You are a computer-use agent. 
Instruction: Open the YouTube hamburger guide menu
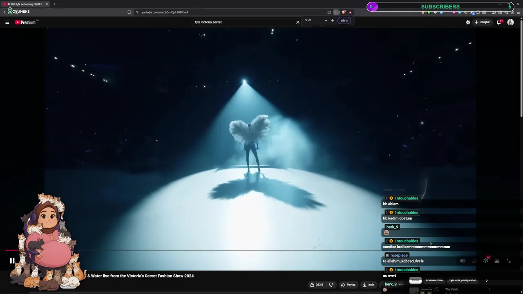[x=7, y=22]
